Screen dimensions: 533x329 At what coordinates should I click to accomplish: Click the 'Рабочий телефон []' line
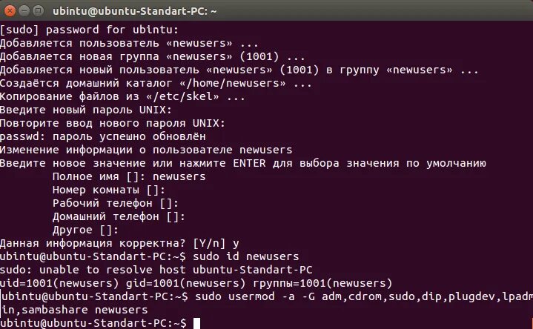[115, 203]
